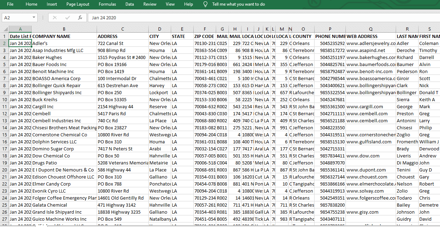Select the cell containing Adler's
This screenshot has width=440, height=227.
coord(64,43)
